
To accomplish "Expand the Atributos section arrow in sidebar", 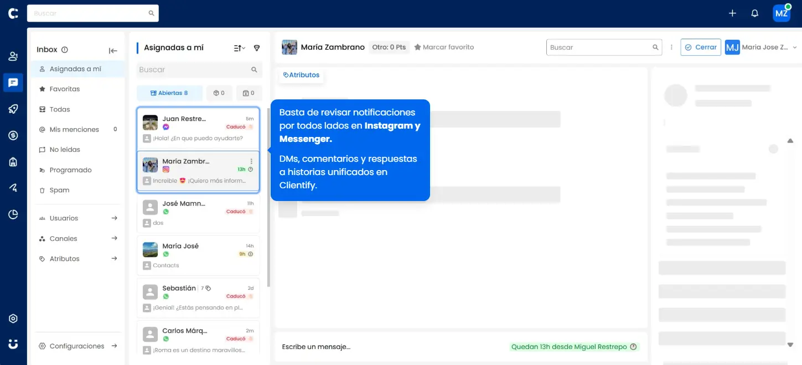I will coord(114,258).
